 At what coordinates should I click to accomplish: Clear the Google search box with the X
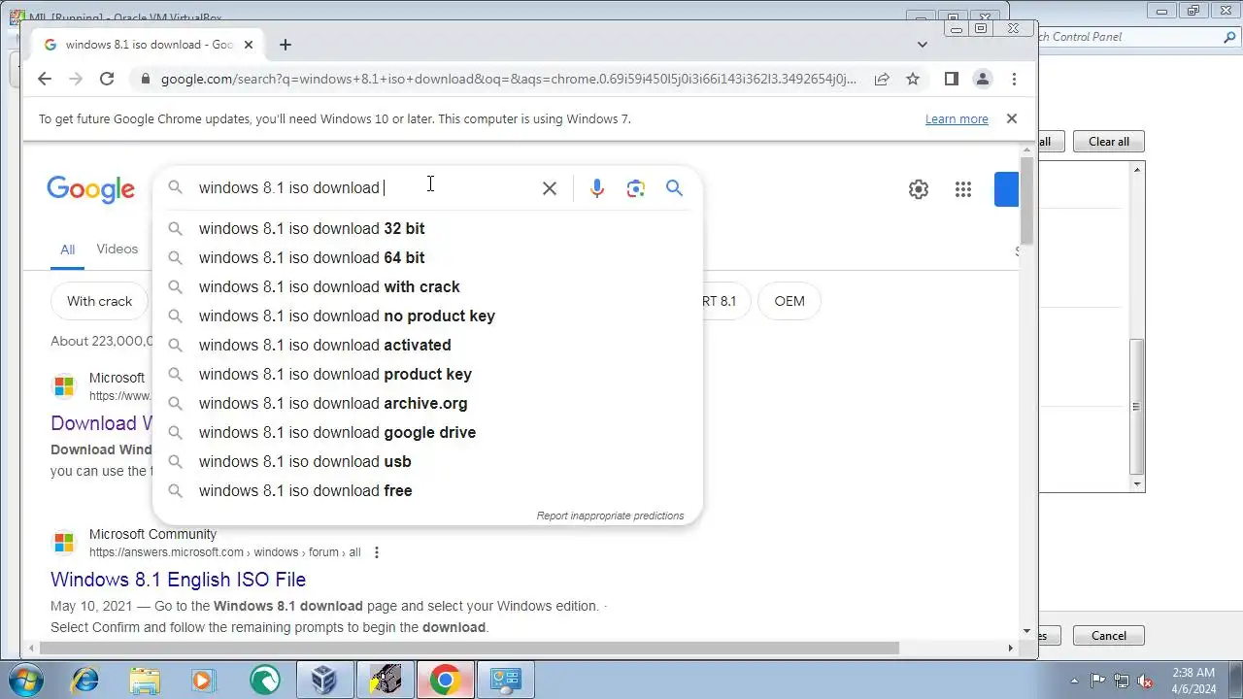click(x=550, y=188)
